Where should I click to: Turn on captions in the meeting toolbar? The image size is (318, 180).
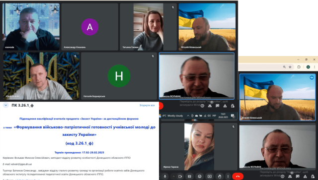tap(190, 177)
